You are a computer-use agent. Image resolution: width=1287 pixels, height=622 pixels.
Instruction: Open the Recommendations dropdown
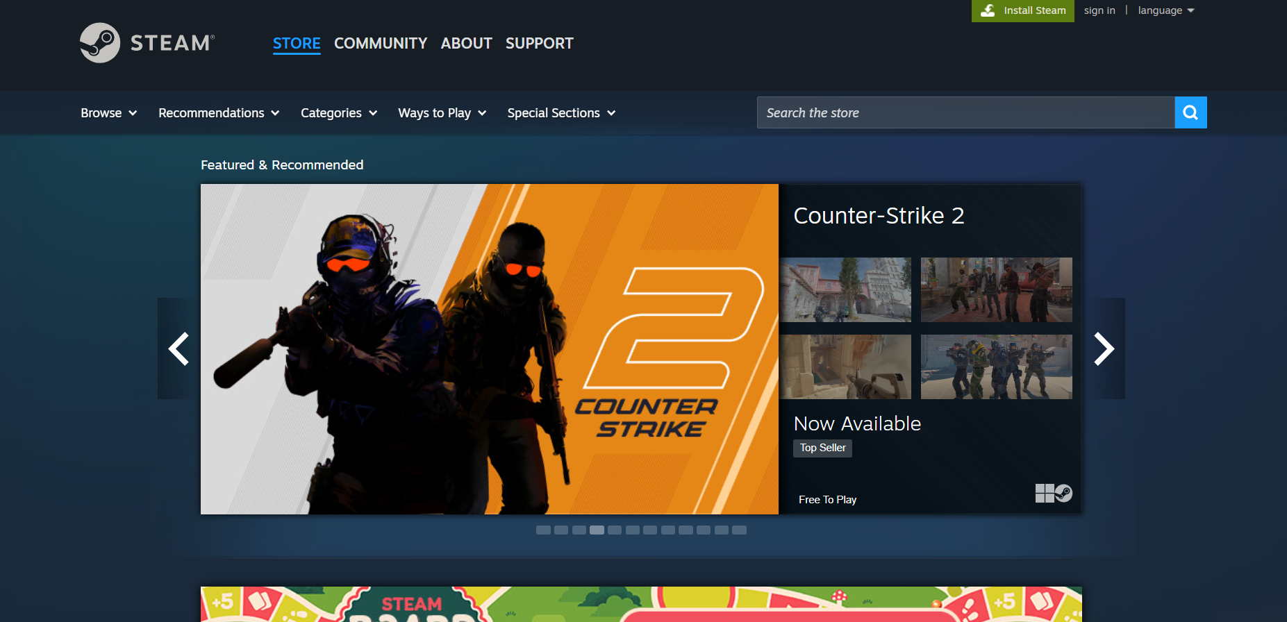(218, 113)
